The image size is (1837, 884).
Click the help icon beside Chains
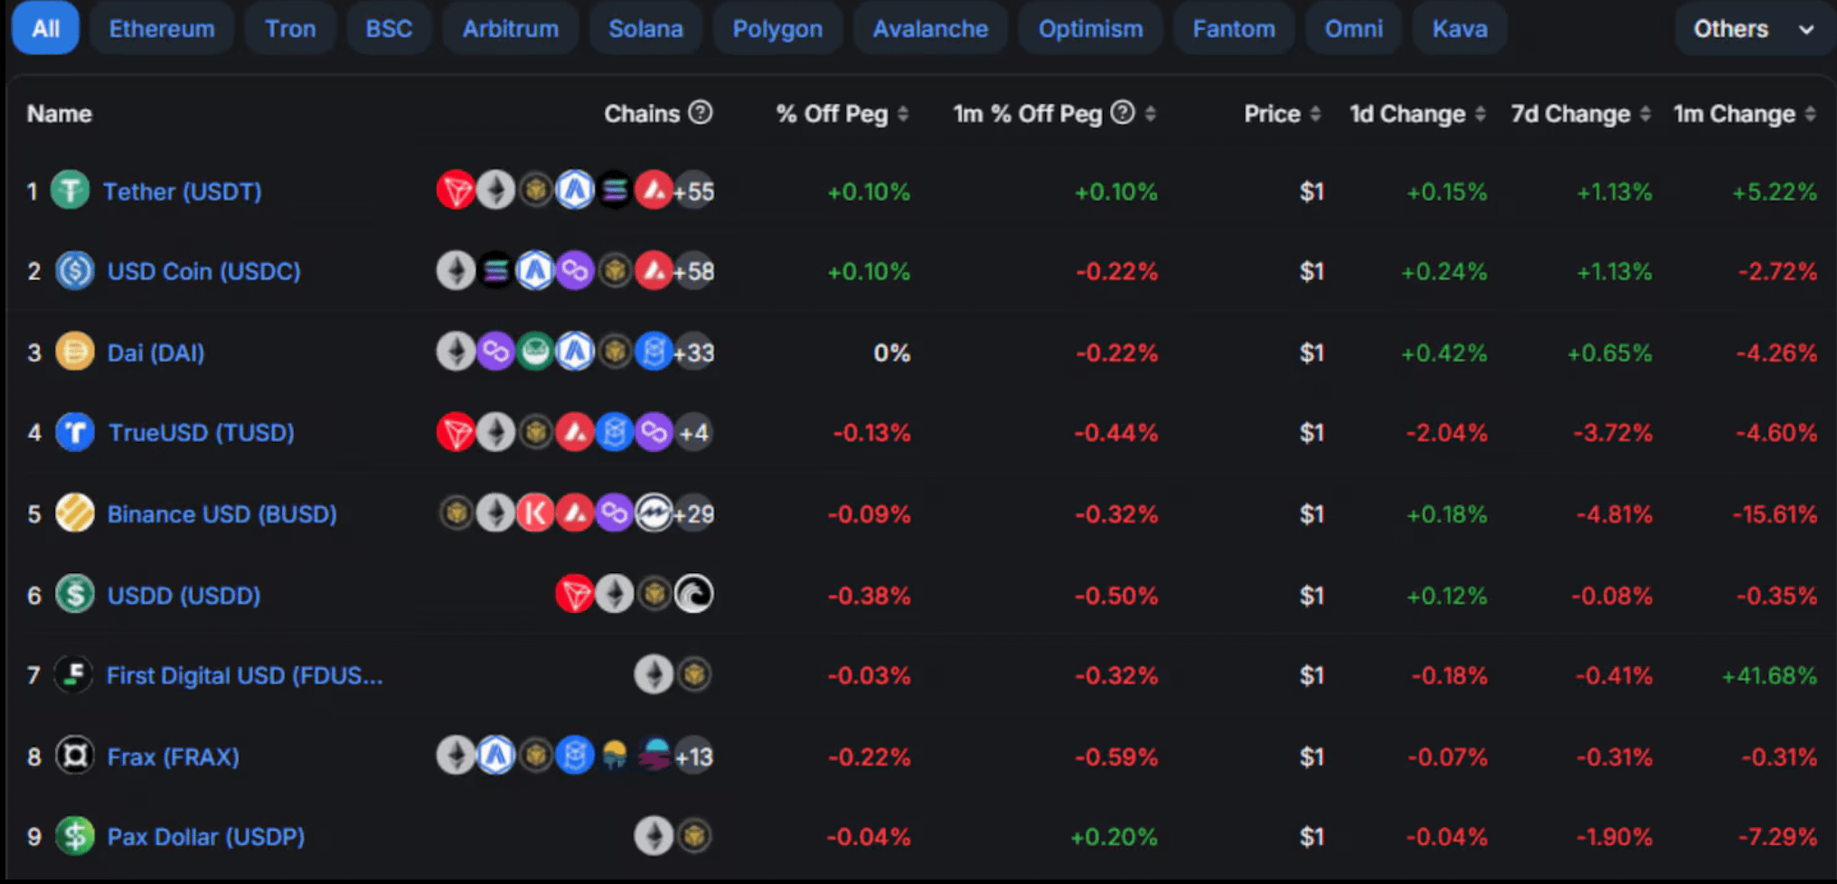point(701,113)
